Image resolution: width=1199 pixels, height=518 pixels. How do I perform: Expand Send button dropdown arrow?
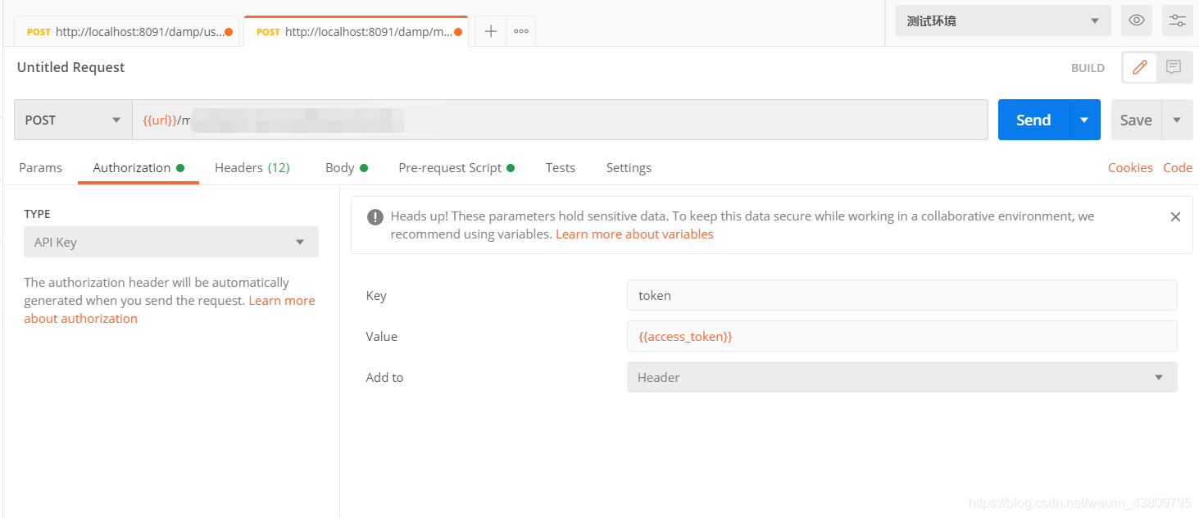point(1084,120)
